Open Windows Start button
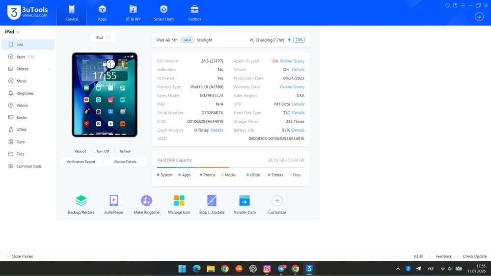The width and height of the screenshot is (491, 276). click(x=182, y=269)
